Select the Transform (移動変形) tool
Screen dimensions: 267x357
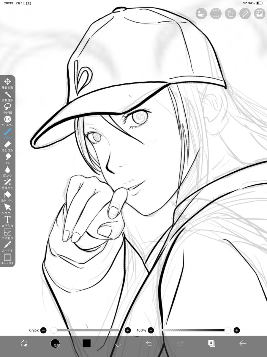(7, 84)
